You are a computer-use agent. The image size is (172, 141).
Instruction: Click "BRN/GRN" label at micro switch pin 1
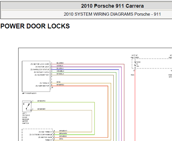(41, 101)
